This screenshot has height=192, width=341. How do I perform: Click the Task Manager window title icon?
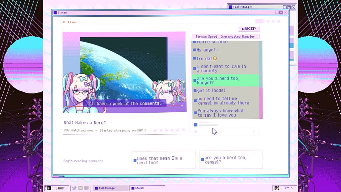click(x=230, y=7)
